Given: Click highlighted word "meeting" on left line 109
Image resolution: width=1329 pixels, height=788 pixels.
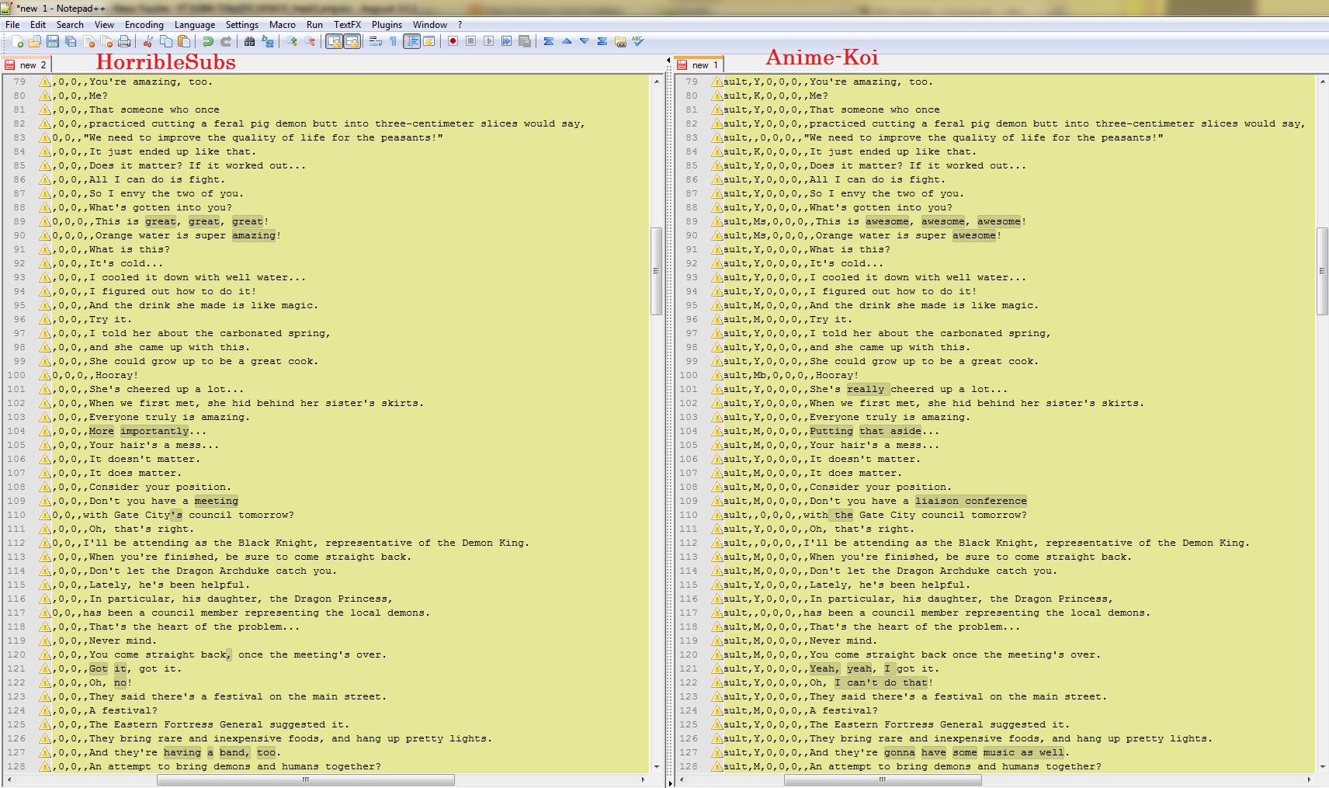Looking at the screenshot, I should 217,501.
